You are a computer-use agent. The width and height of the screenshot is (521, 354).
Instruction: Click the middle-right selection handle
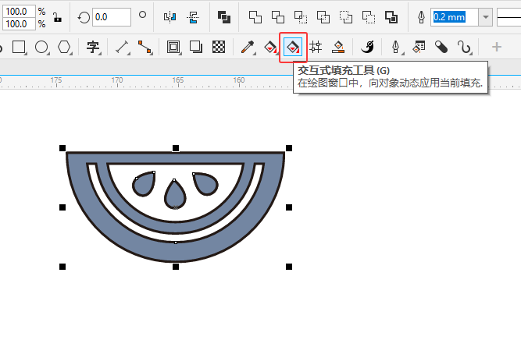pyautogui.click(x=289, y=207)
